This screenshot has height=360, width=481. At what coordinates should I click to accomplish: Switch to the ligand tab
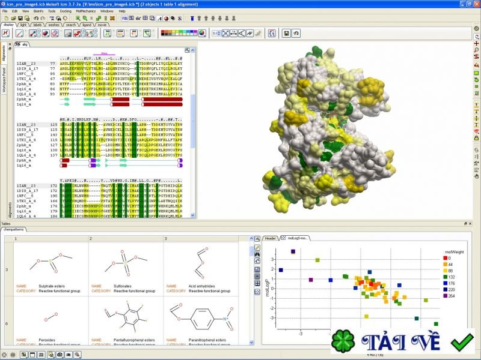point(87,25)
